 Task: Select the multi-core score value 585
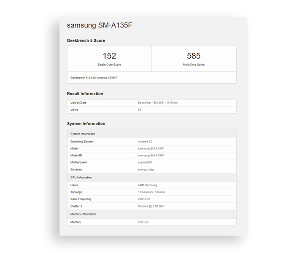(x=194, y=56)
